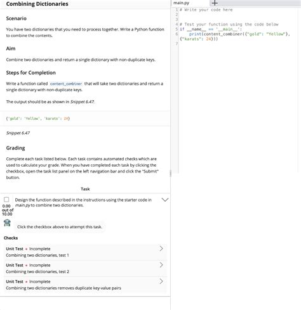Open a new editor tab with plus icon
301x310 pixels.
coord(215,3)
